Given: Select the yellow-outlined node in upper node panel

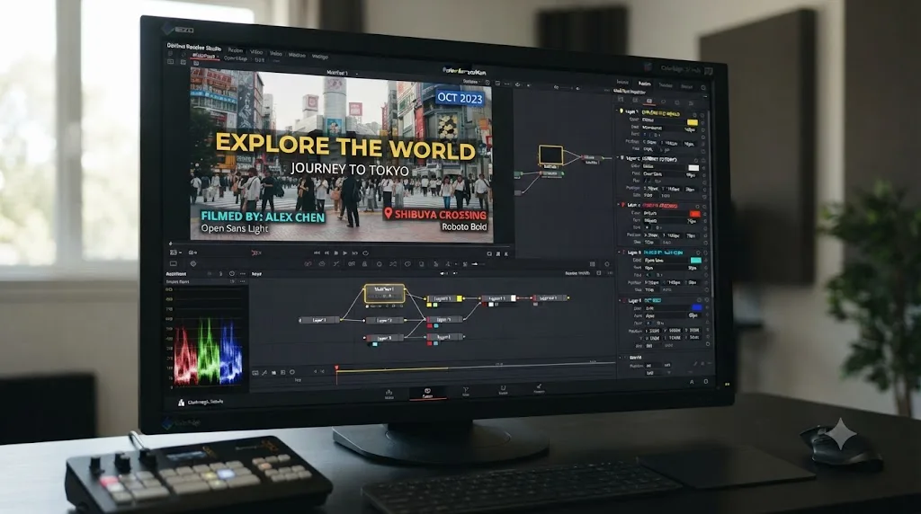Looking at the screenshot, I should point(551,155).
